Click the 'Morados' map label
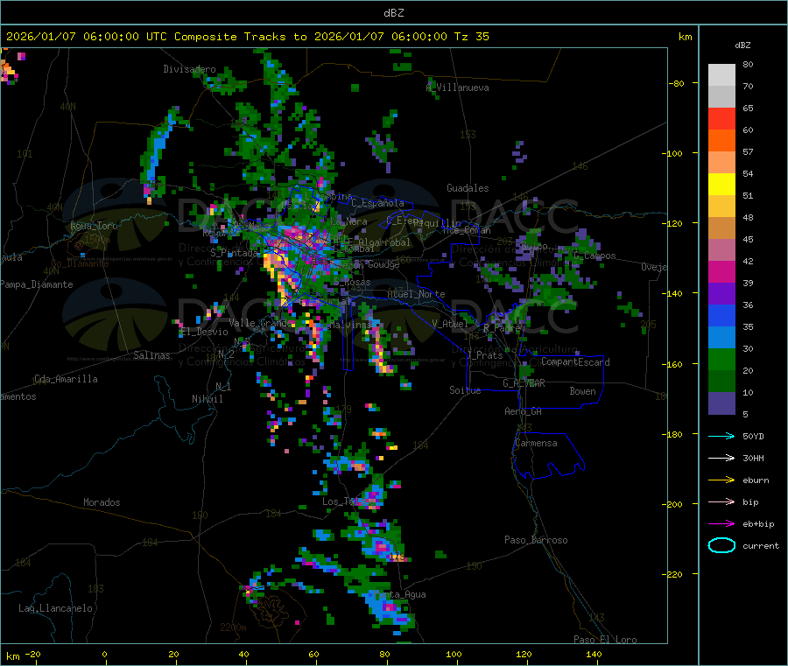 coord(102,502)
